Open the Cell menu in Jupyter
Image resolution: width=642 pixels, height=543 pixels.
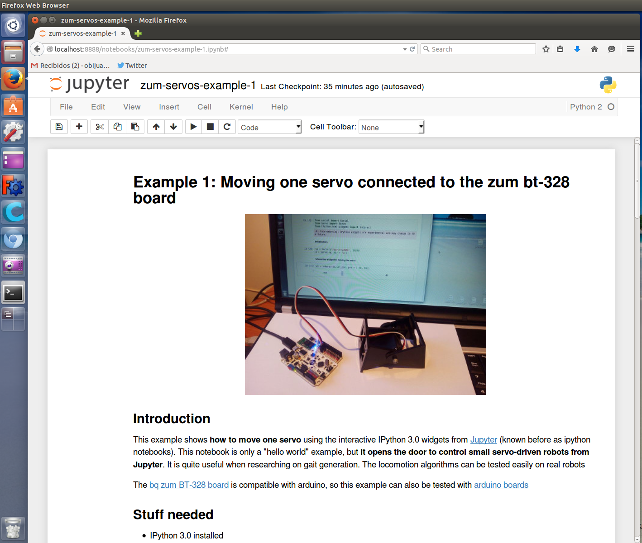(x=204, y=107)
